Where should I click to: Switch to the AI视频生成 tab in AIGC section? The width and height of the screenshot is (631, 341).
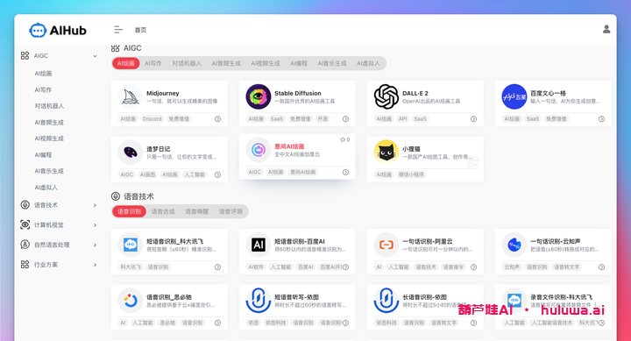[266, 63]
